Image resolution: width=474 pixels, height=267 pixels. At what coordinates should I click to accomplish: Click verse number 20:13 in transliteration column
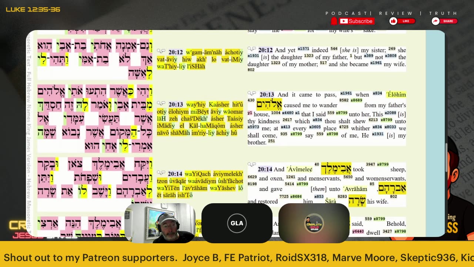point(176,105)
